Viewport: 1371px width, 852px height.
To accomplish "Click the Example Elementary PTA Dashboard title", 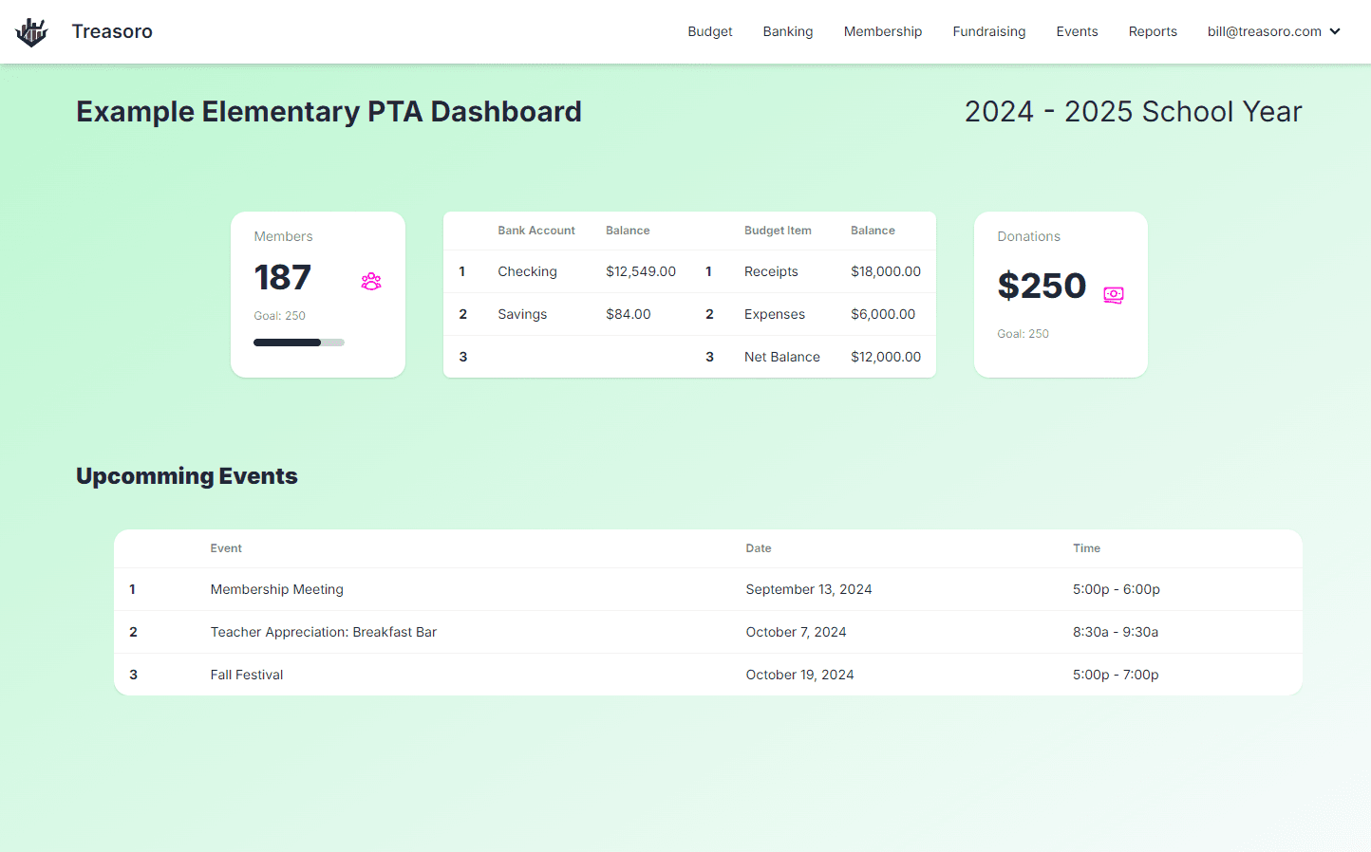I will [x=329, y=112].
